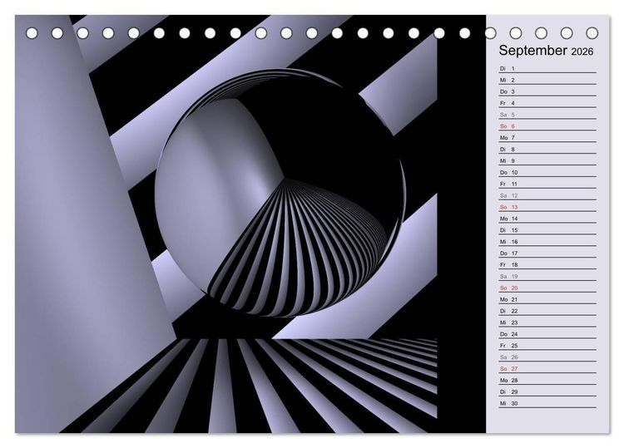Click on Mi 23 date line

[x=547, y=322]
